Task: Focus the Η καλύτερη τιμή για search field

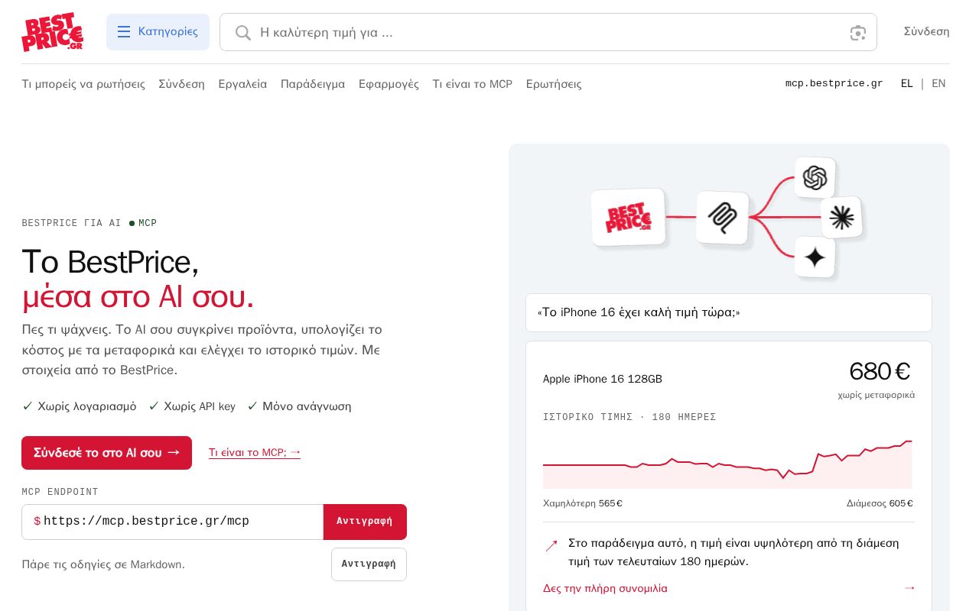Action: click(x=548, y=32)
